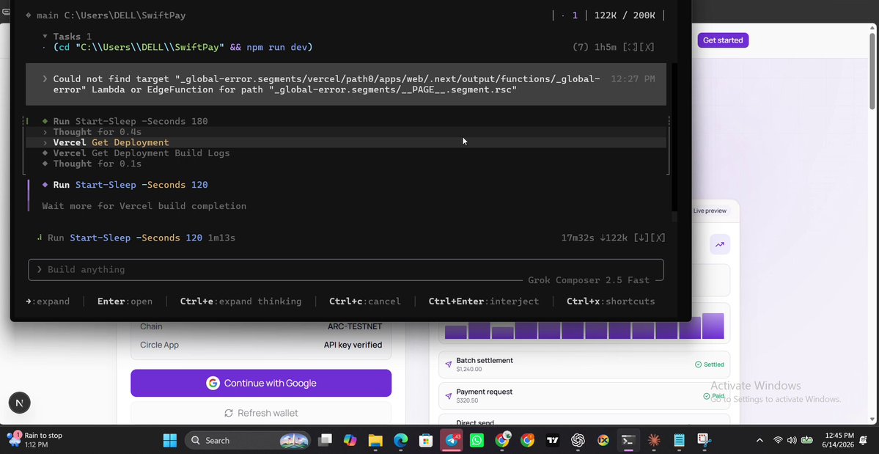
Task: Select the npm run dev task line
Action: click(183, 47)
